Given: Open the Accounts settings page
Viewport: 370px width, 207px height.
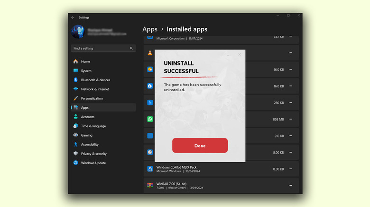Looking at the screenshot, I should tap(87, 117).
